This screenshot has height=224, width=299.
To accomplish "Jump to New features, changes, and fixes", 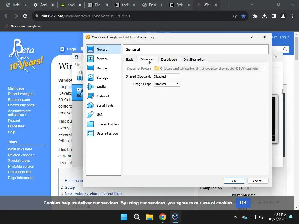I will coord(93,194).
